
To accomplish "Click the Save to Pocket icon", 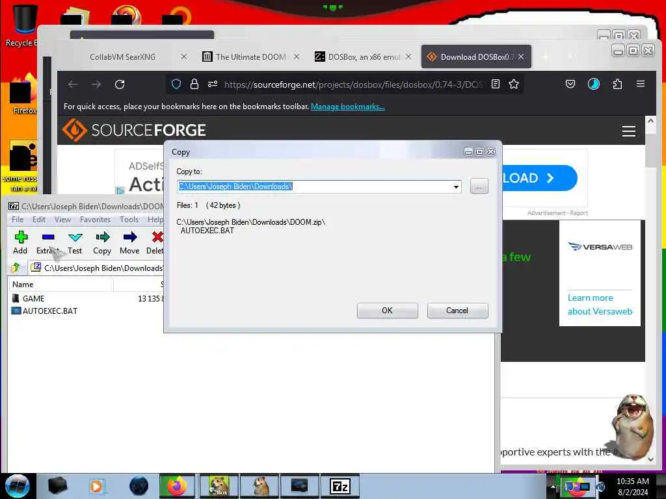I will (570, 84).
